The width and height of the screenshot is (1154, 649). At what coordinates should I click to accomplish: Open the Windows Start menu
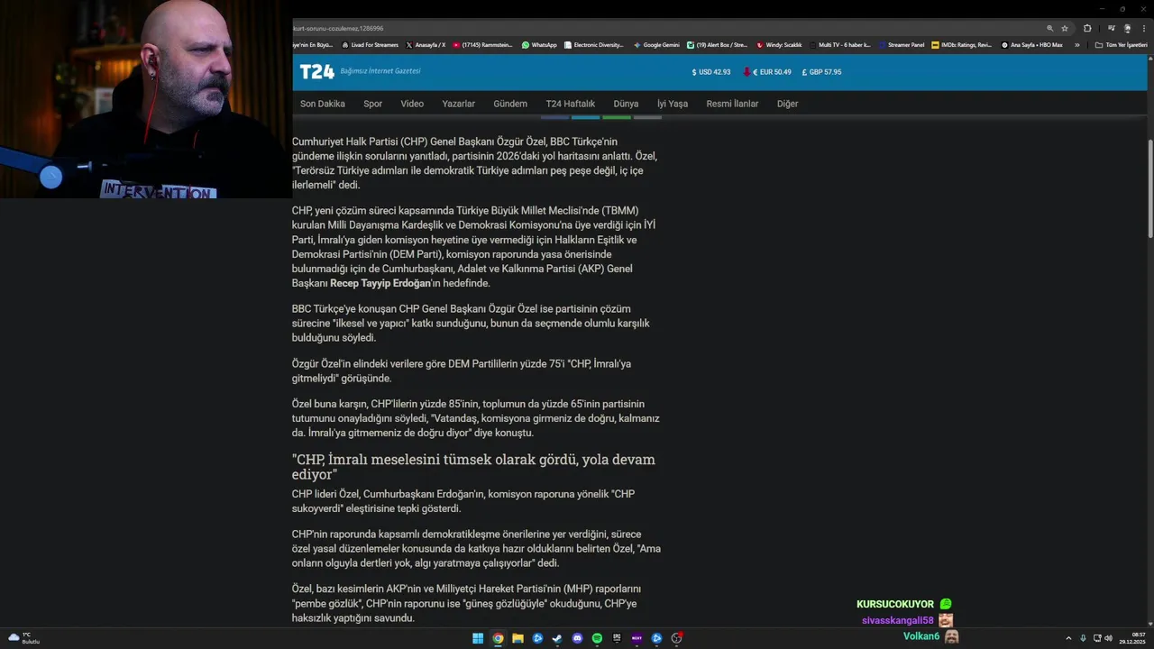[x=478, y=638]
